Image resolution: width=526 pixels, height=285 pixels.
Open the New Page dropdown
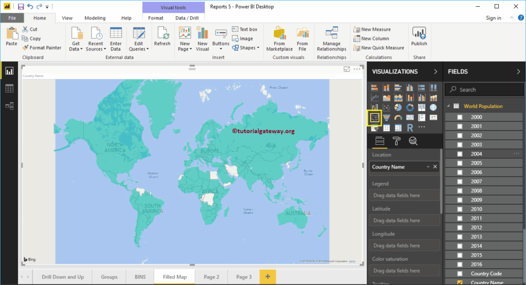(x=191, y=49)
